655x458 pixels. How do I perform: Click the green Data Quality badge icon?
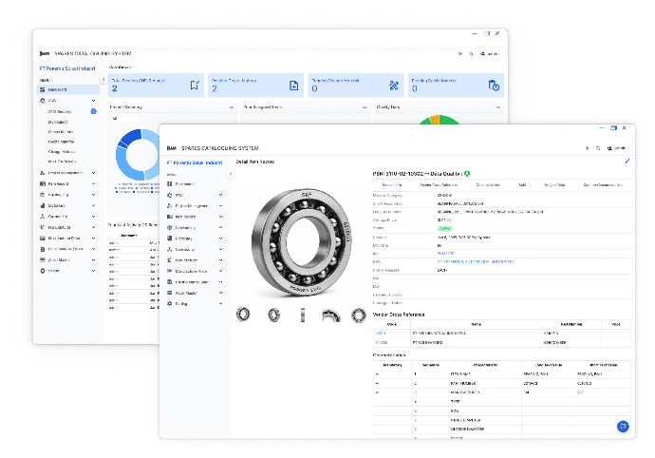coord(467,174)
